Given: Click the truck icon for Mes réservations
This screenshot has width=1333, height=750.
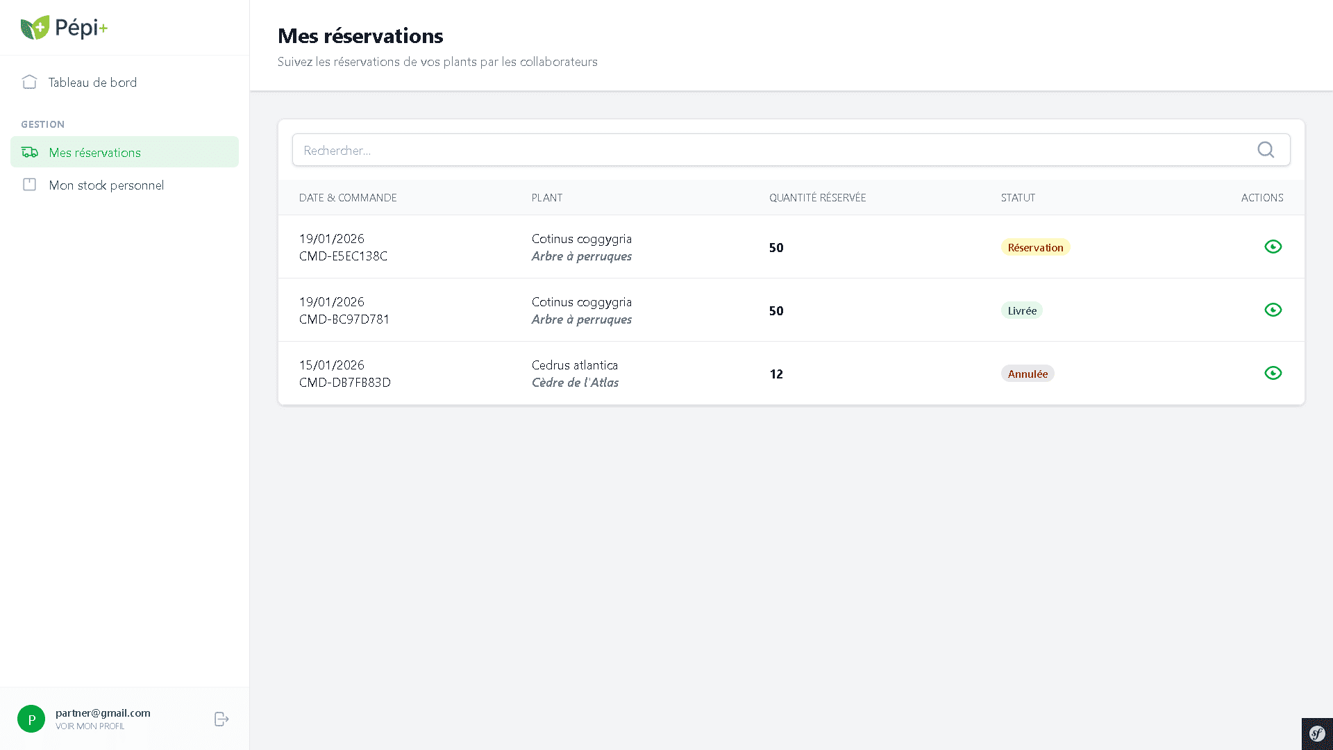Looking at the screenshot, I should click(30, 152).
